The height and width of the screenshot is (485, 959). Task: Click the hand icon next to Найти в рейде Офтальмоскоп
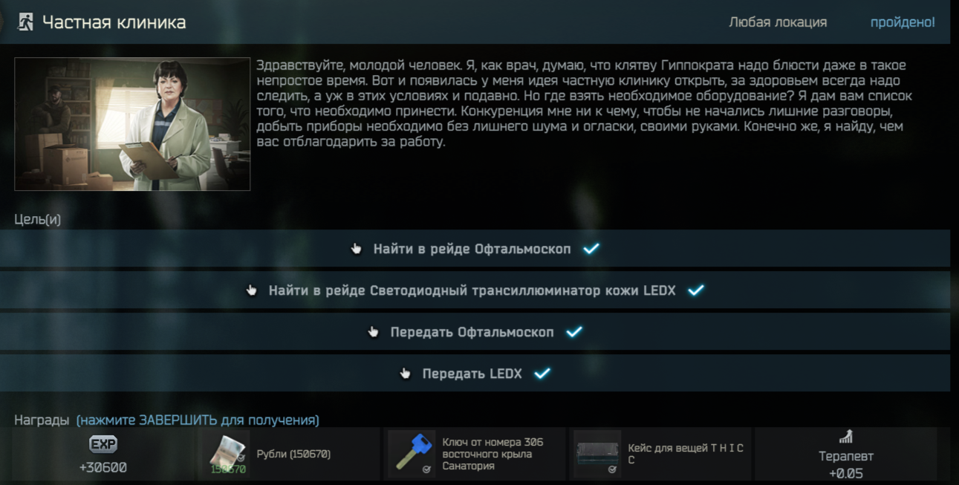click(357, 249)
